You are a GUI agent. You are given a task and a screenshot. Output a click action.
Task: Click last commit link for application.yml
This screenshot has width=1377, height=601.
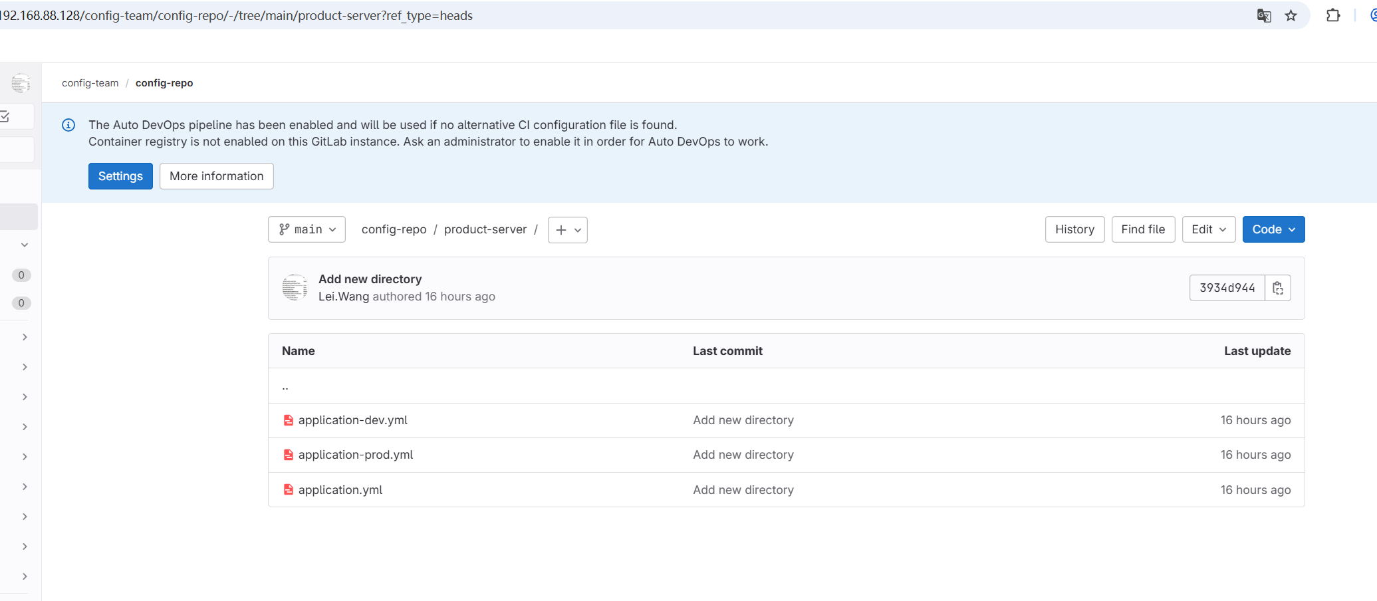coord(743,490)
